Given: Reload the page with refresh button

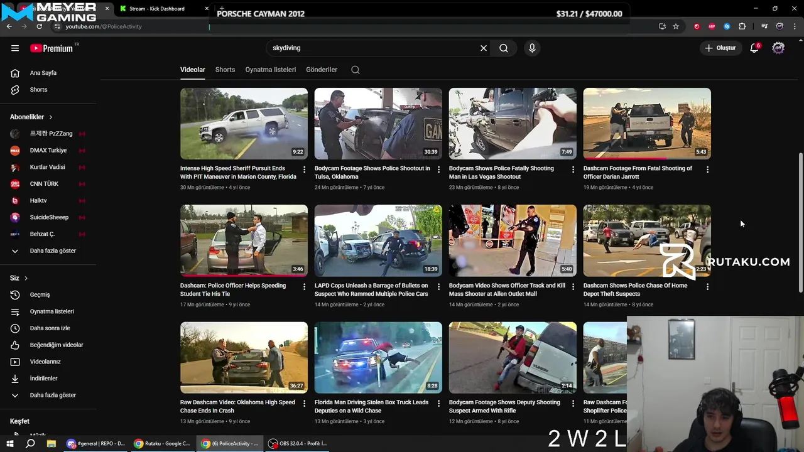Looking at the screenshot, I should click(39, 26).
